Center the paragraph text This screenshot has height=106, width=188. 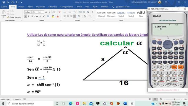point(68,16)
